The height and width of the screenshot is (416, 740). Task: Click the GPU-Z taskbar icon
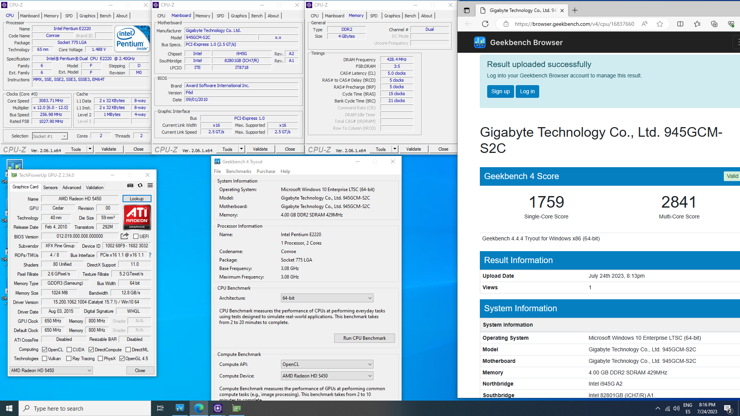(237, 408)
